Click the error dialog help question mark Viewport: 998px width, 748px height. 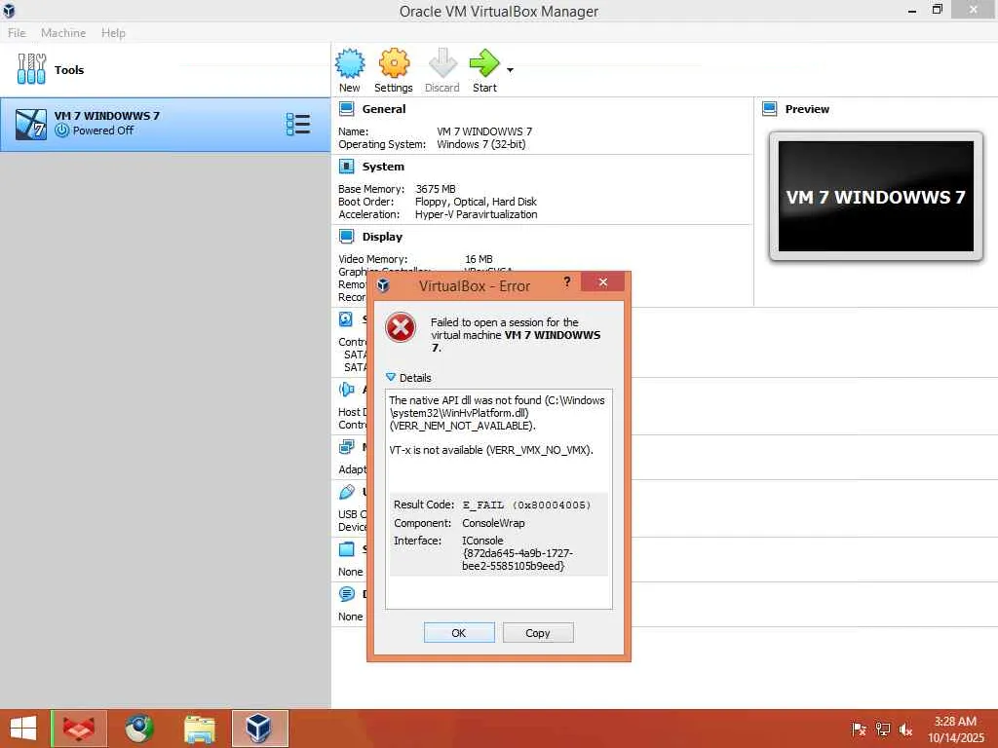coord(566,281)
